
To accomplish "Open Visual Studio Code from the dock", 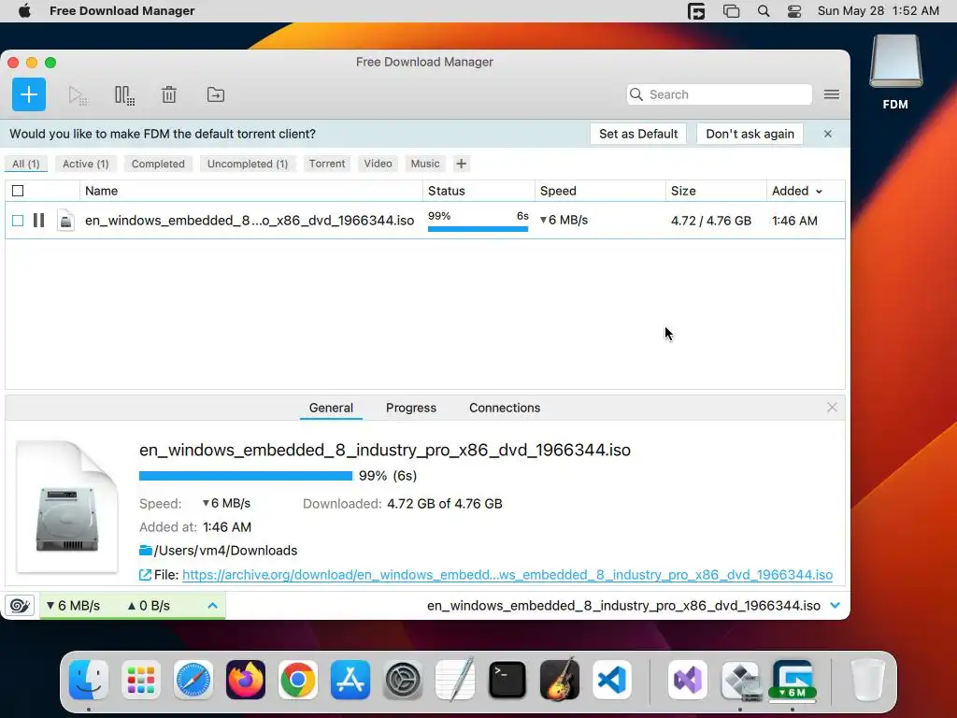I will click(x=611, y=680).
